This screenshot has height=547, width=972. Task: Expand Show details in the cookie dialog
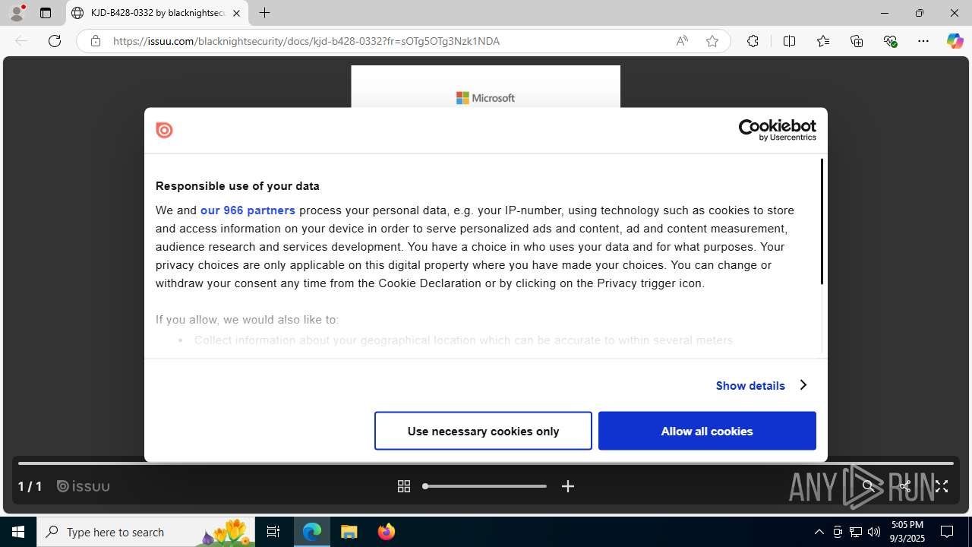pyautogui.click(x=761, y=385)
